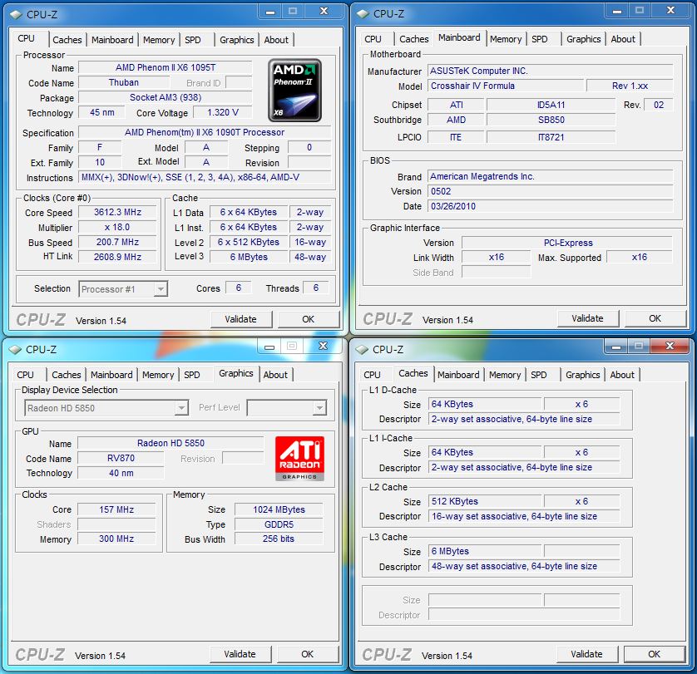Click OK in the ASUSTeK Mainboard window

(x=655, y=318)
